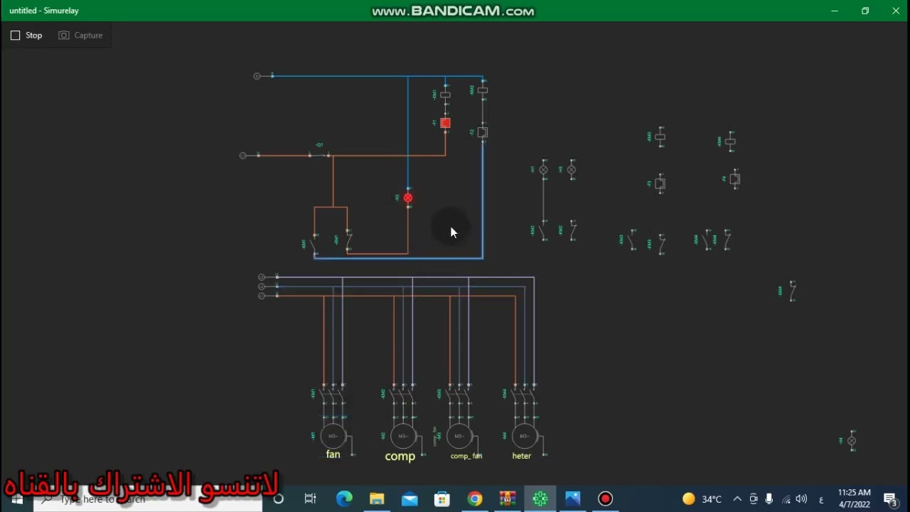Click the 34°C weather widget
This screenshot has height=512, width=910.
[x=702, y=498]
